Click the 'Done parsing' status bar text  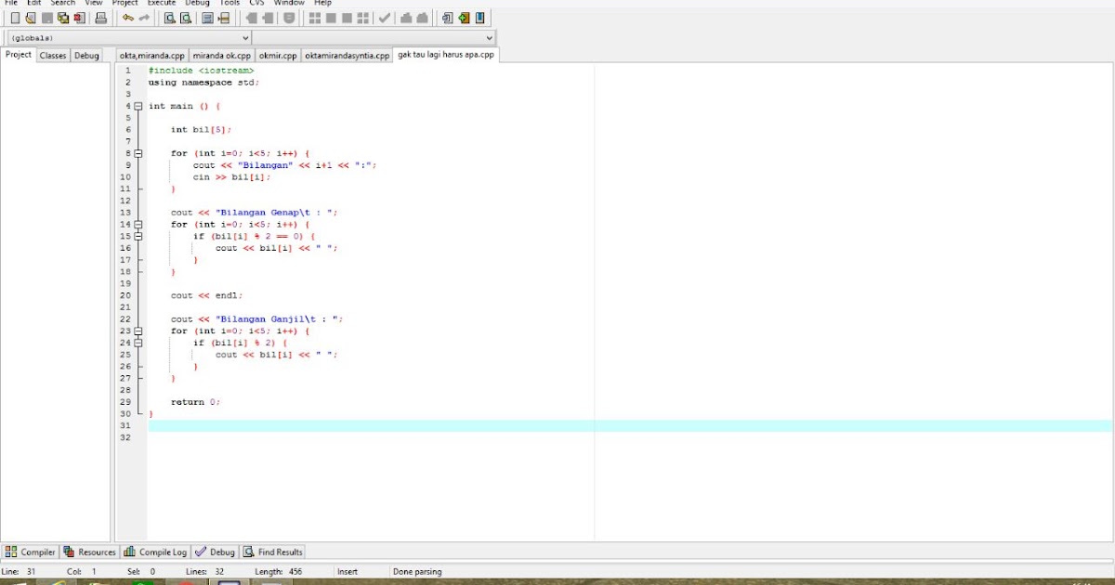[x=417, y=572]
